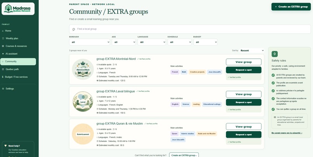
Task: Click the Science tag in Laval card
Action: click(186, 104)
